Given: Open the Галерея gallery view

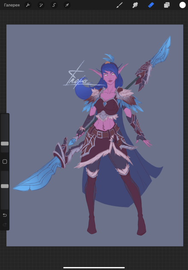Looking at the screenshot, I should [12, 5].
